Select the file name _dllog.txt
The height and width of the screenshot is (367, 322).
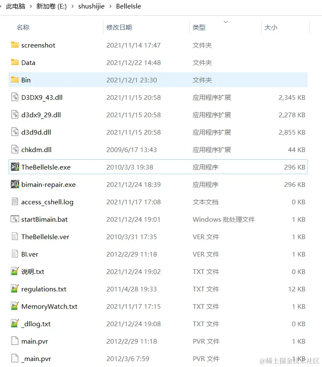[36, 324]
